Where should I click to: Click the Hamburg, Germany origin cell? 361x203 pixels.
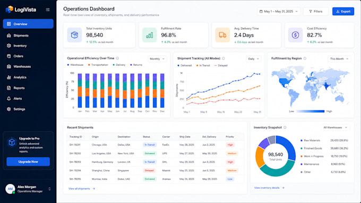102,162
